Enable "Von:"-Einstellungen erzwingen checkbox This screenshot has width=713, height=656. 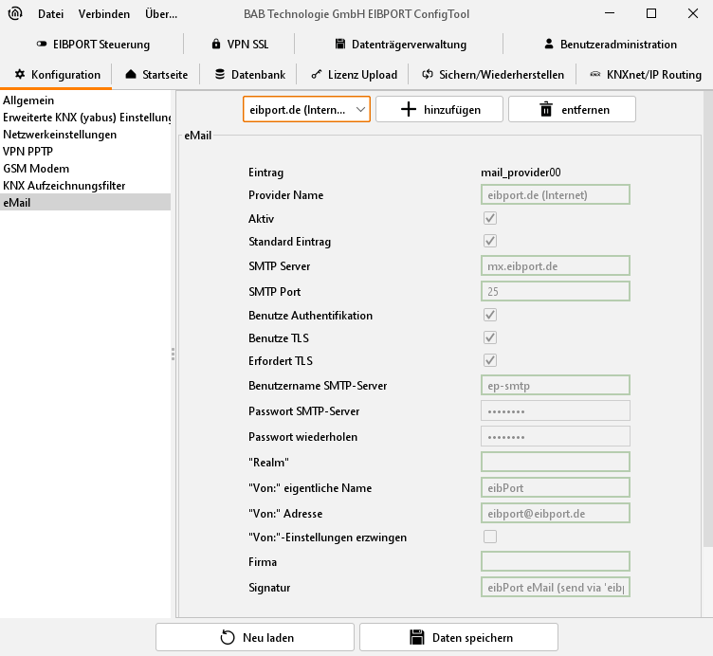[x=490, y=537]
